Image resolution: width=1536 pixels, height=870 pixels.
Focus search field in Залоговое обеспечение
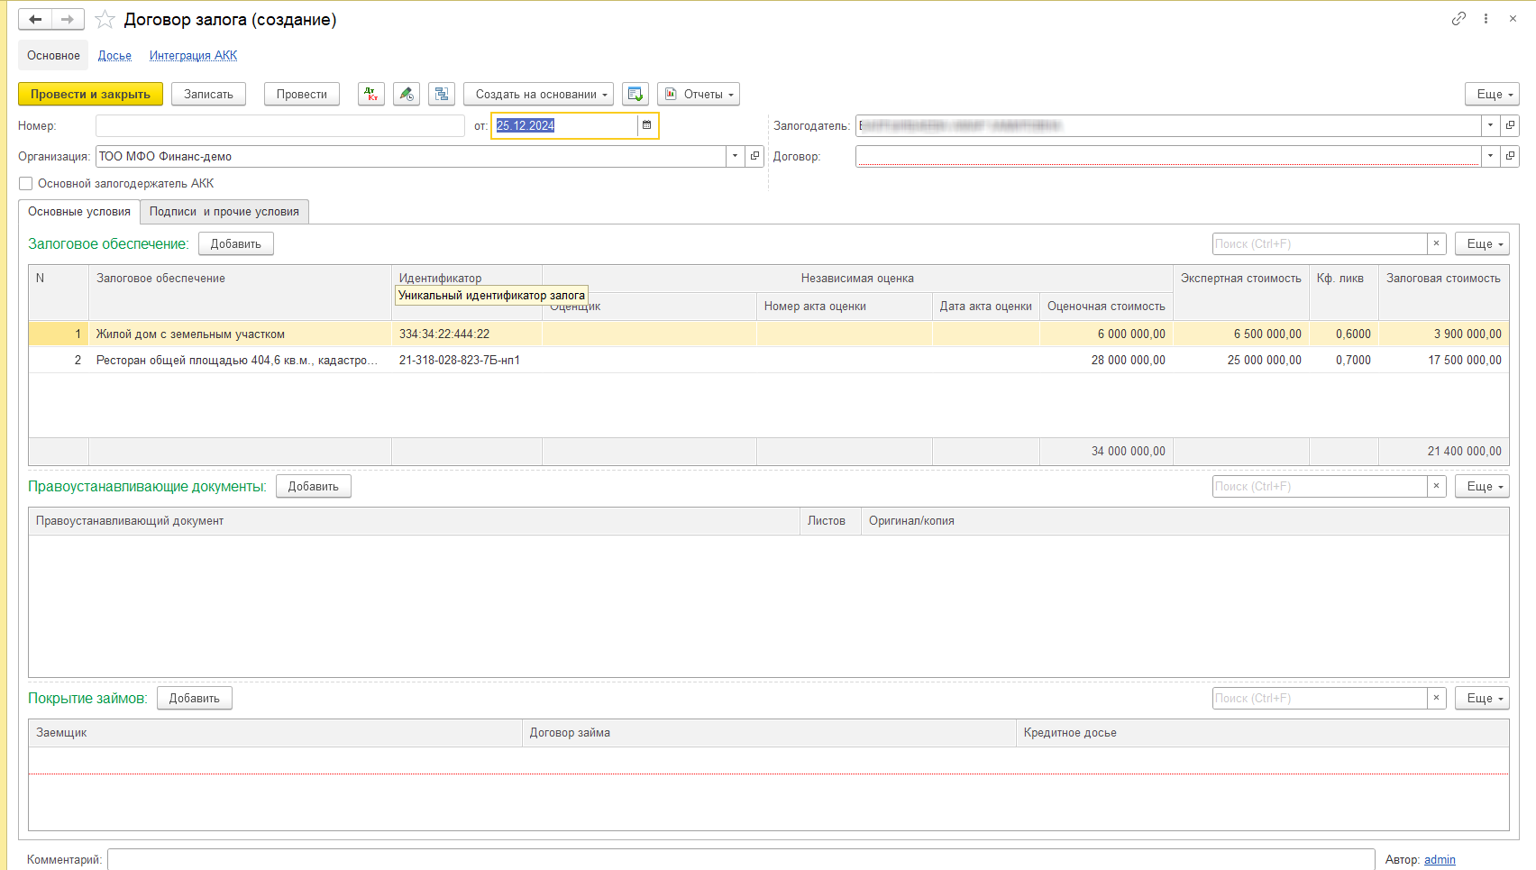tap(1320, 243)
